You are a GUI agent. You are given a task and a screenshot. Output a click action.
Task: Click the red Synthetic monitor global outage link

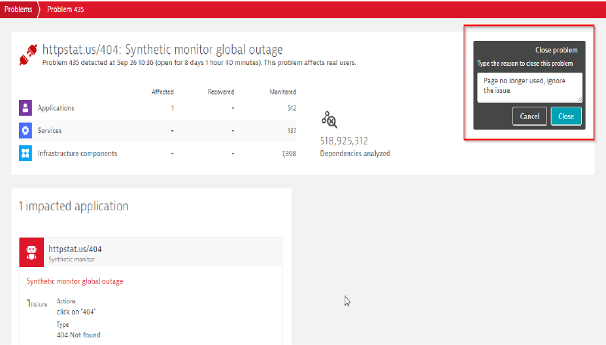click(x=75, y=281)
